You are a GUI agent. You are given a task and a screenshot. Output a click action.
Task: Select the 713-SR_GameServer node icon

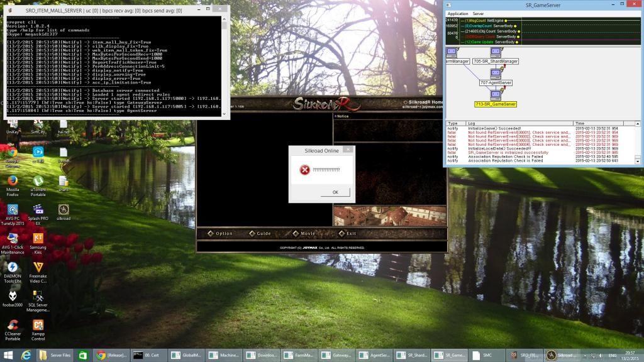click(x=496, y=95)
